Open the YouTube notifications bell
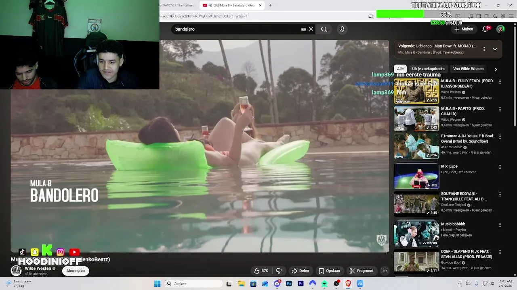 485,29
